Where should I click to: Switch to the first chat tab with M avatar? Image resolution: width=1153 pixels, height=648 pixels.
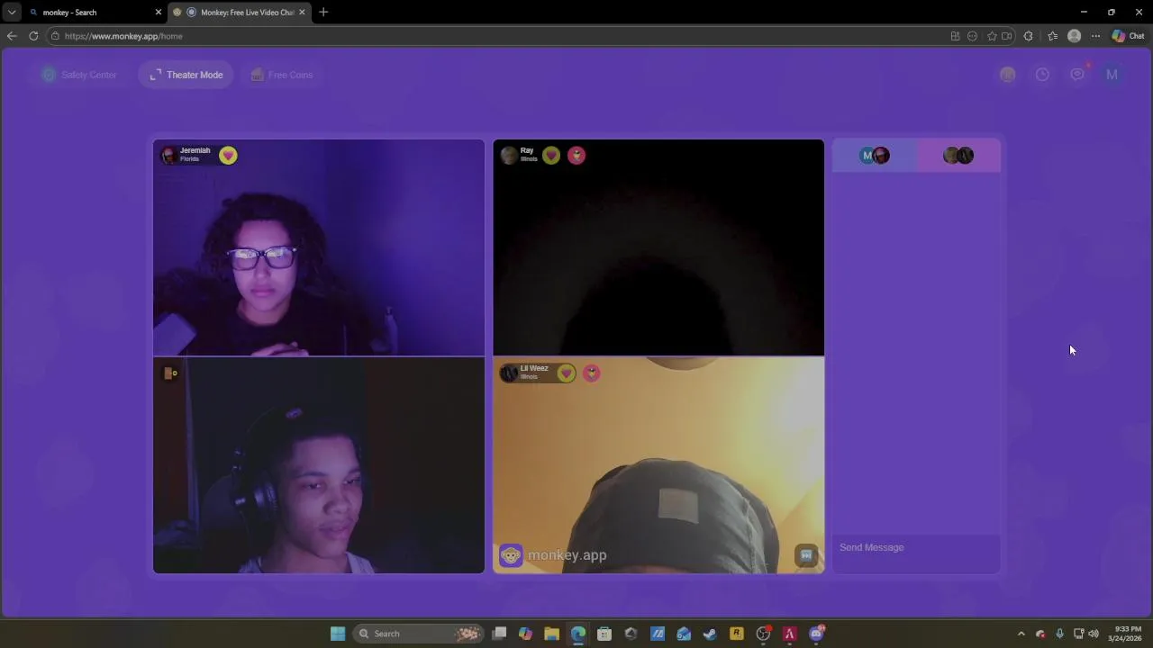875,156
